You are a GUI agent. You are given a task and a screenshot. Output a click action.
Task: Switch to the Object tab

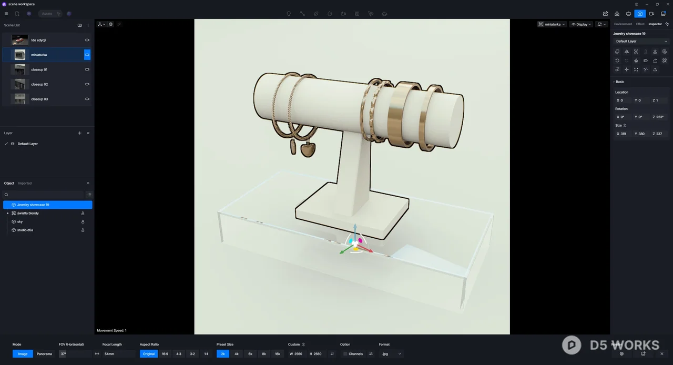9,183
